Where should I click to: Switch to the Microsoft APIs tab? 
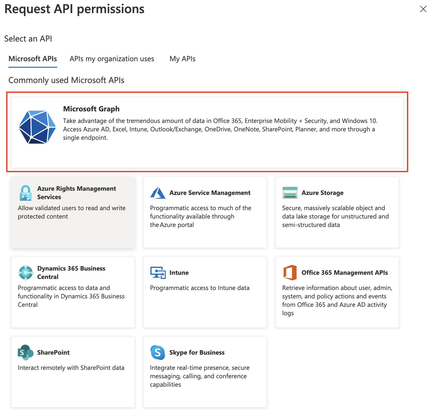click(x=33, y=59)
